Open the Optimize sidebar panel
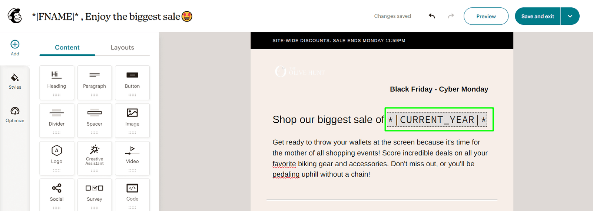Screen dimensions: 593x211 point(15,115)
